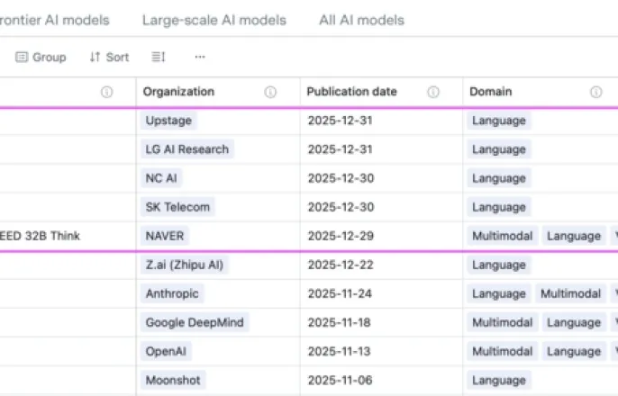
Task: Click the Anthropic organization tag
Action: pyautogui.click(x=172, y=293)
